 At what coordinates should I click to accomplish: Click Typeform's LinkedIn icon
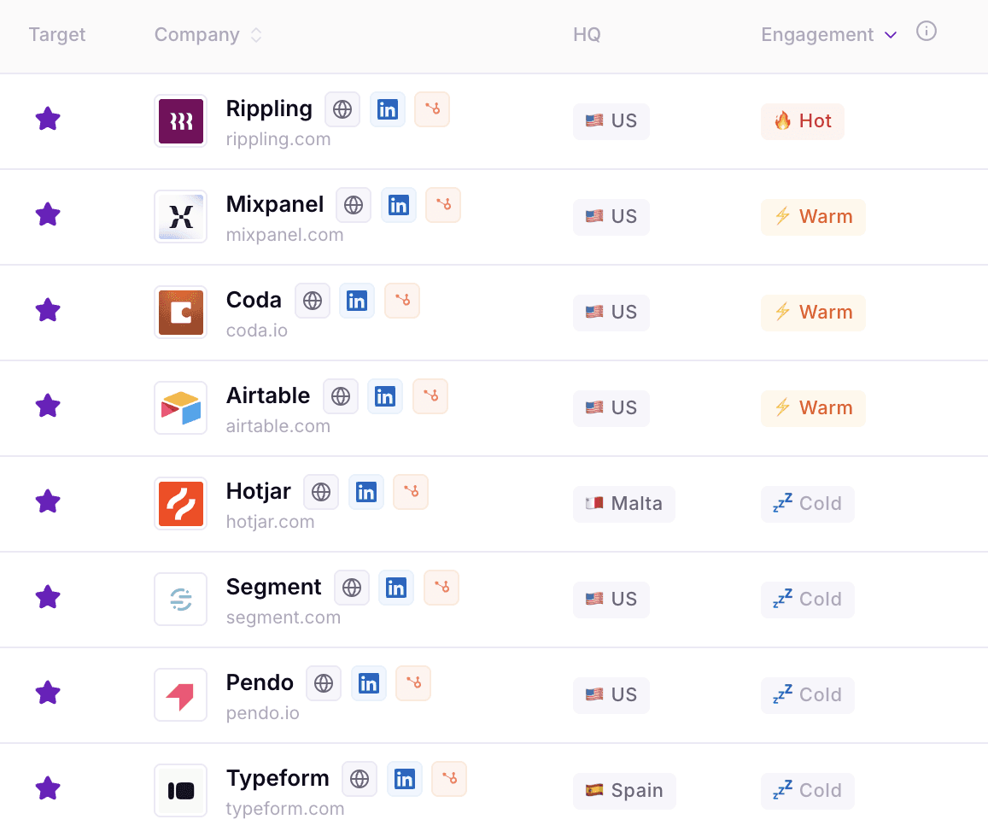point(405,779)
